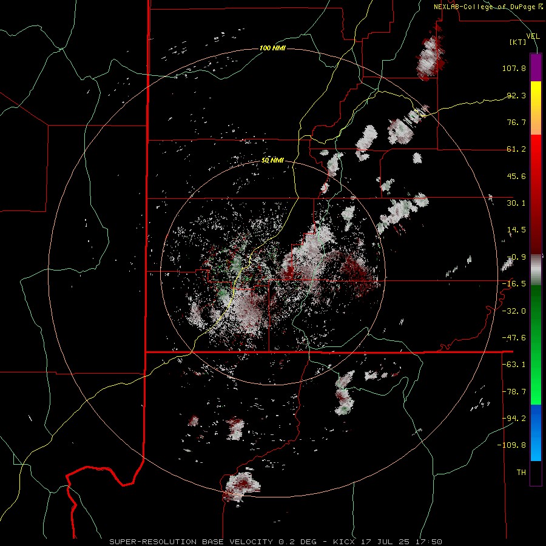
Task: Click the NEXLAB-College of DuPage label
Action: (484, 7)
